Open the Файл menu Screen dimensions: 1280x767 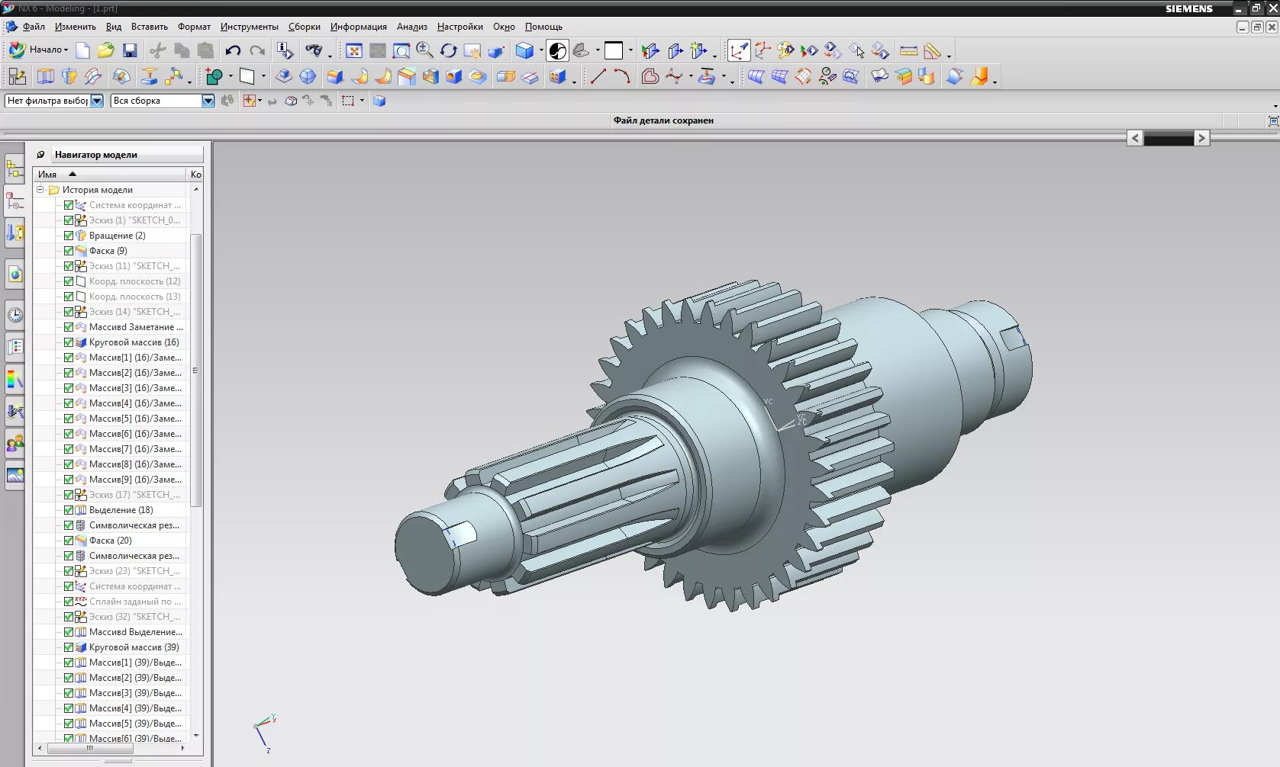pos(34,27)
